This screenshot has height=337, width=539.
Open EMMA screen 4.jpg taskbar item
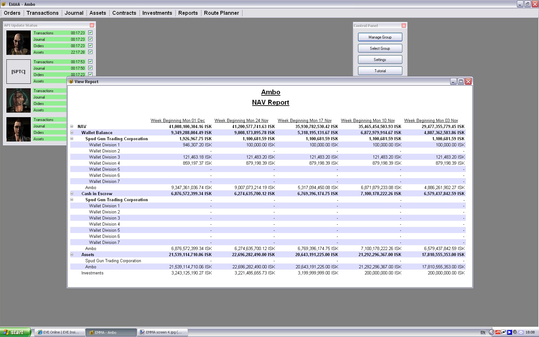(x=163, y=332)
